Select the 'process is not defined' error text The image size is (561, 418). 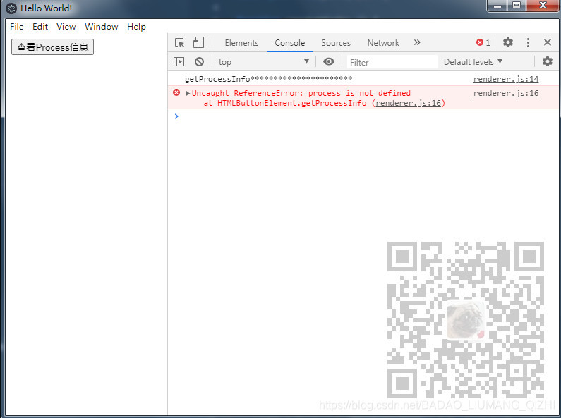pos(359,93)
